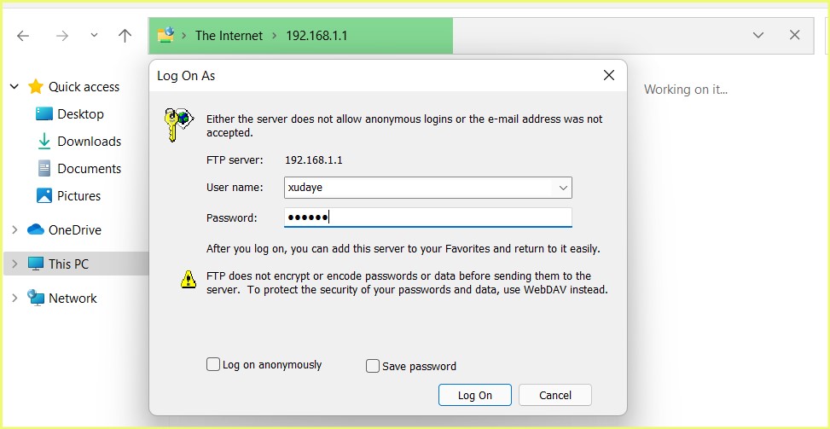Expand the address bar history dropdown

coord(757,36)
